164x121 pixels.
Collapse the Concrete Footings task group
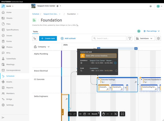(99, 80)
